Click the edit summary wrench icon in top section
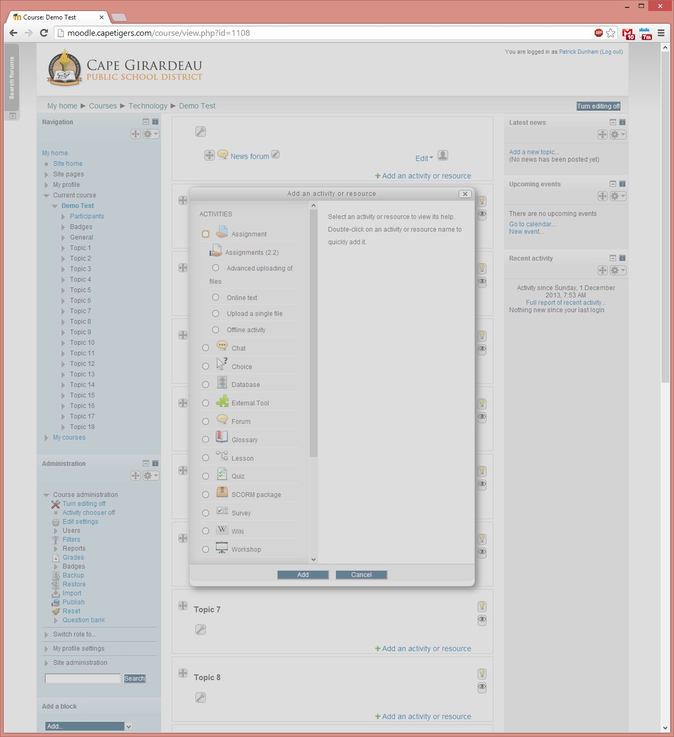The width and height of the screenshot is (674, 737). pos(201,132)
